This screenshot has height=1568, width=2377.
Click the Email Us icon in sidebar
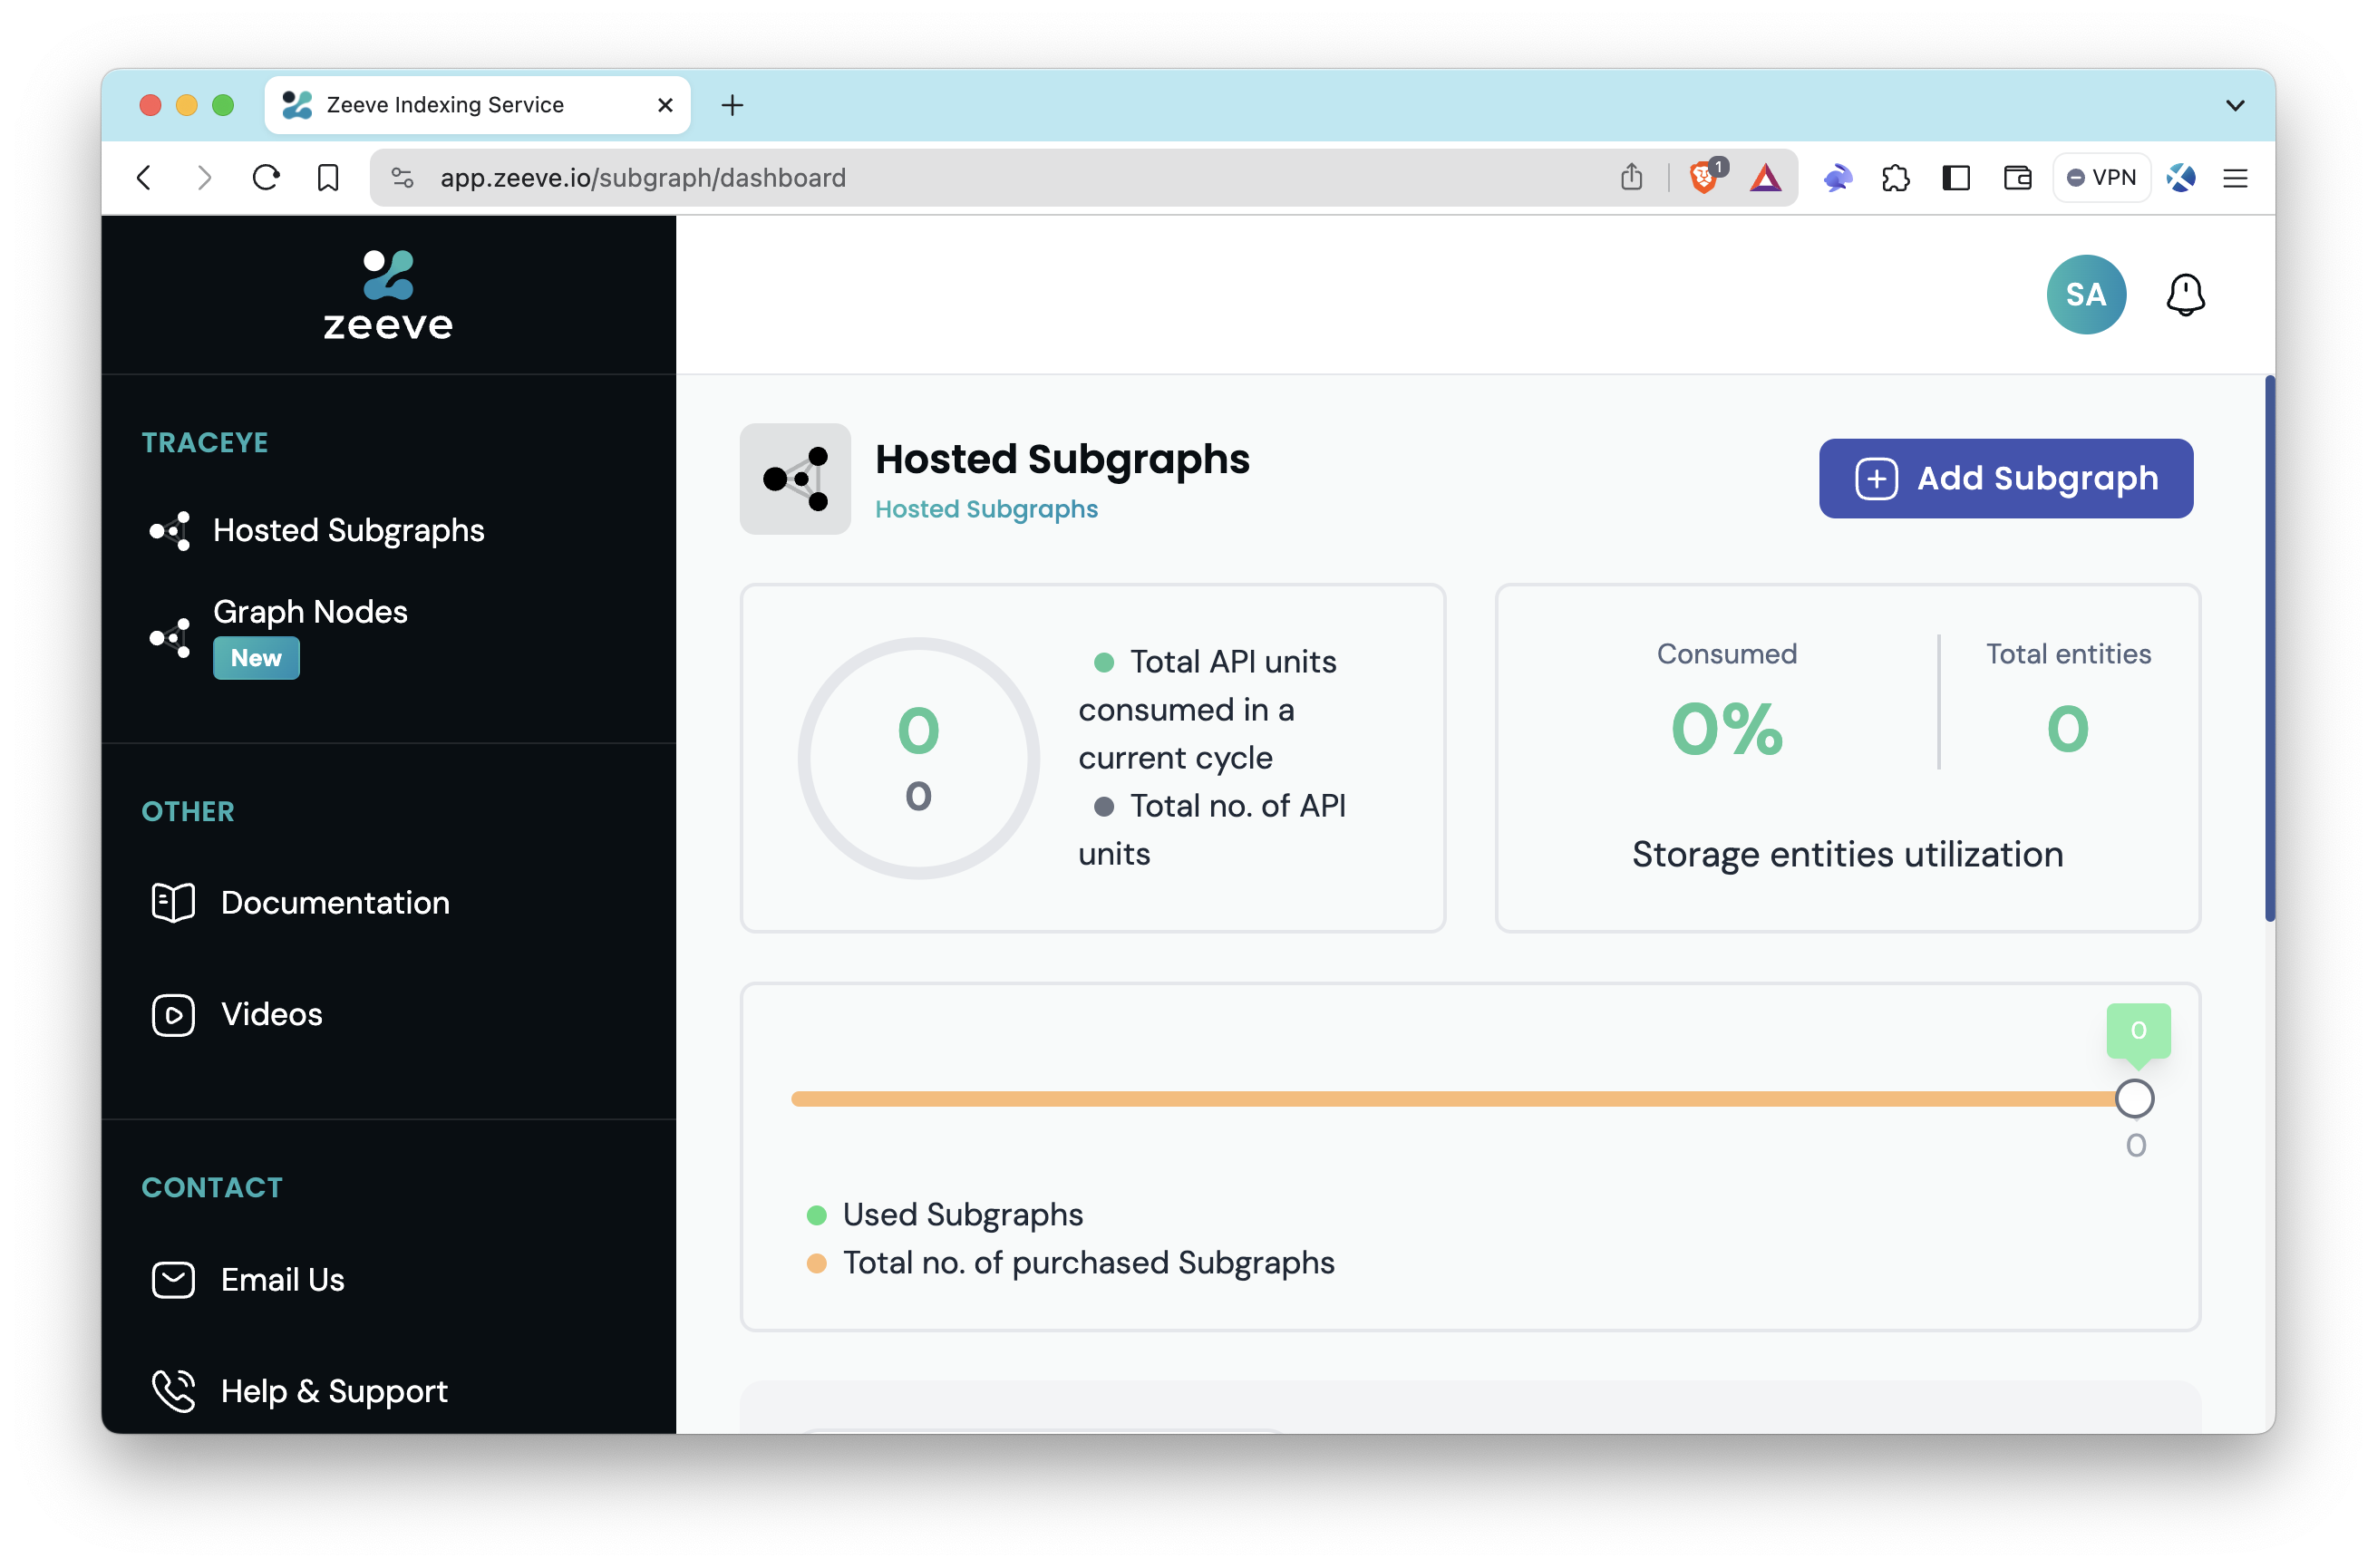point(171,1279)
